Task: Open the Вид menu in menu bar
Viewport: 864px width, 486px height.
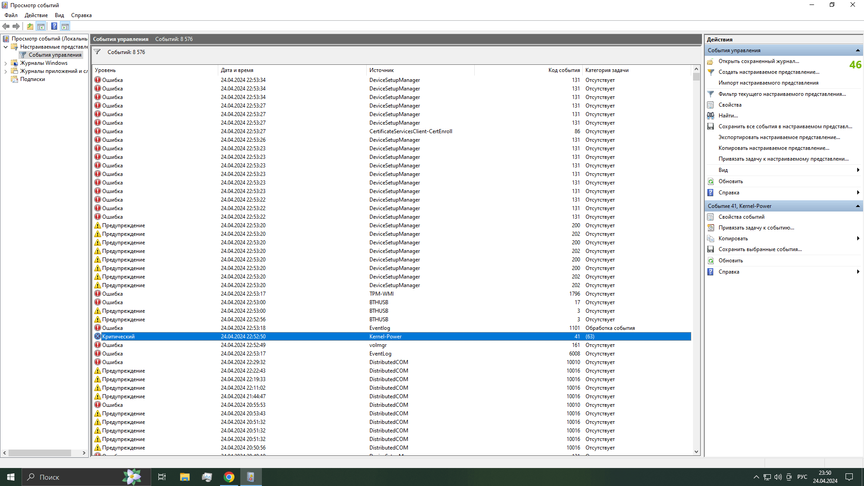Action: tap(59, 15)
